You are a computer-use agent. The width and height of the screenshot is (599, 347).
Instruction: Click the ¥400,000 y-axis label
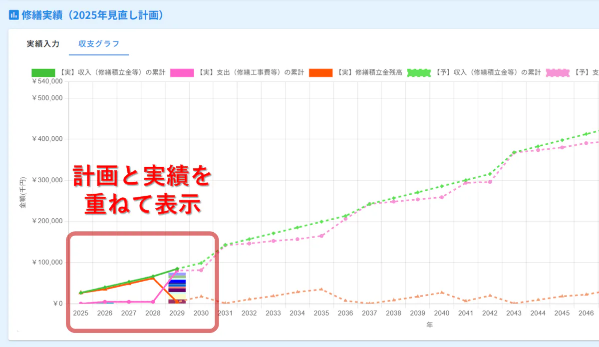pos(47,139)
